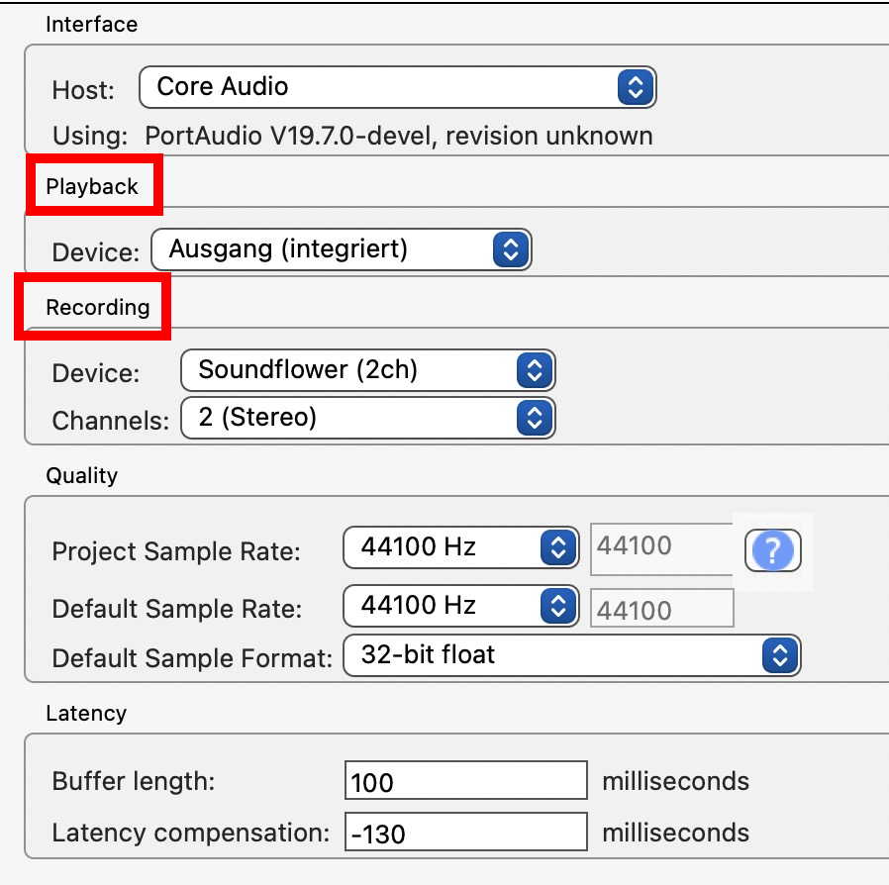Click the Project Sample Rate chevron icon
889x885 pixels.
coord(558,547)
